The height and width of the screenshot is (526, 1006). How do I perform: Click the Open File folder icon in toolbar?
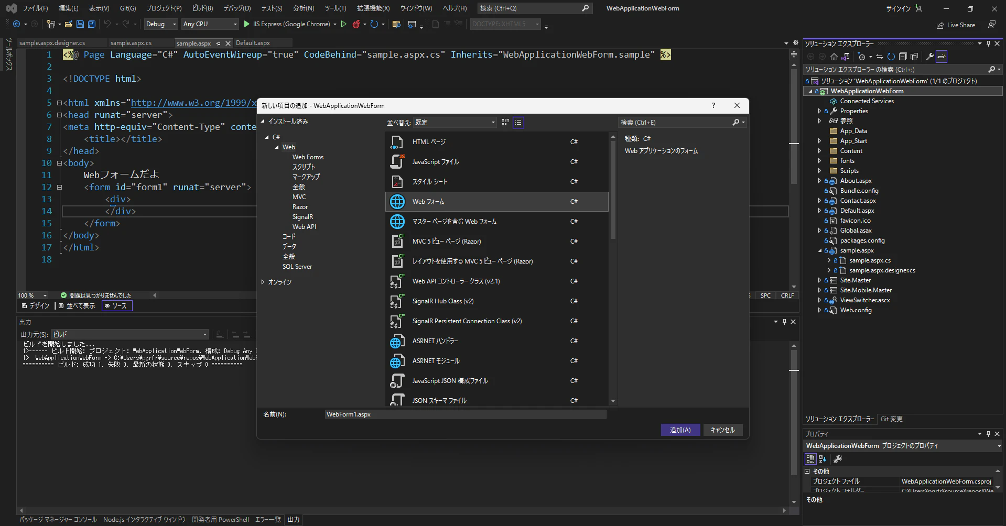(x=69, y=24)
